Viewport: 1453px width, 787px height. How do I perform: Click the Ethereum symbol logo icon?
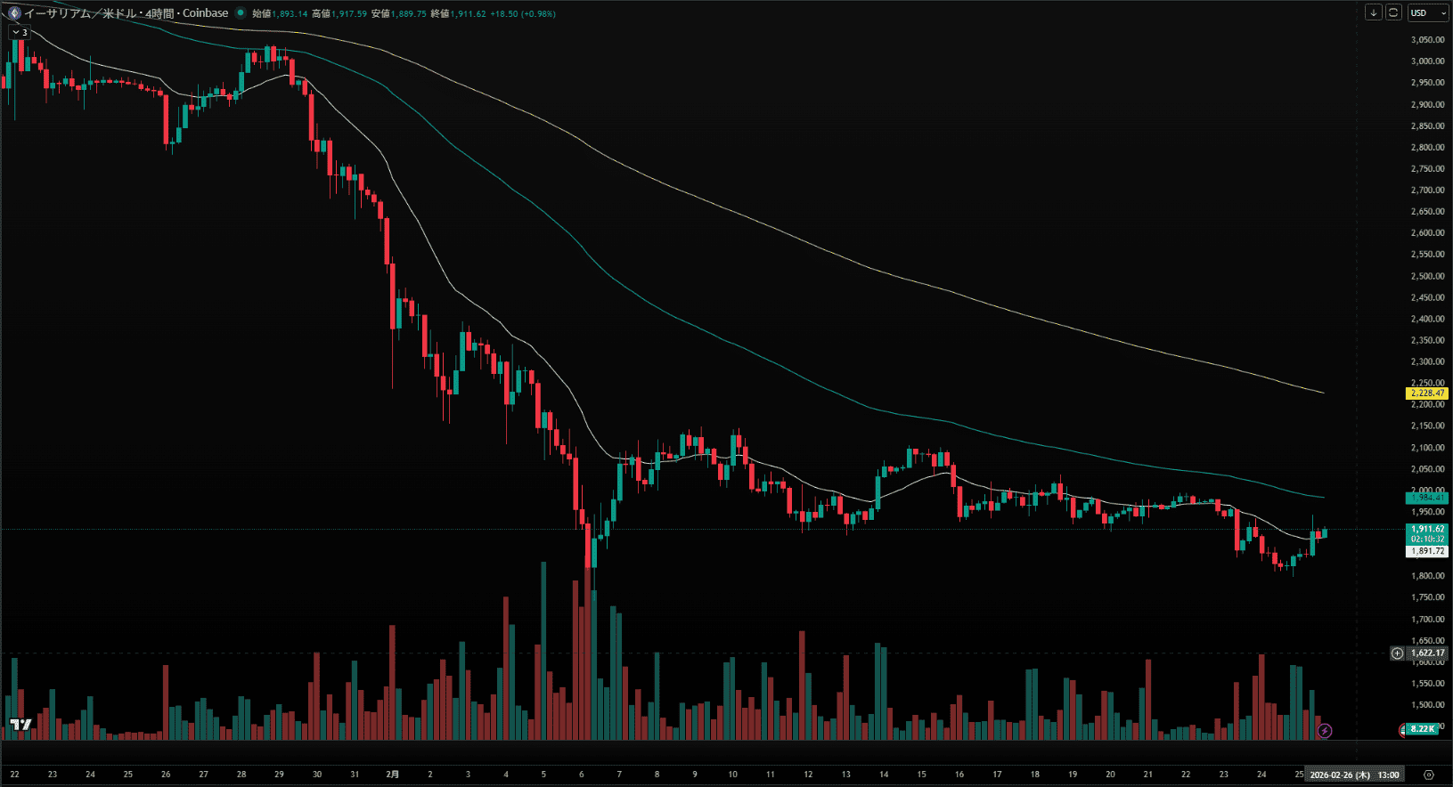pyautogui.click(x=13, y=13)
